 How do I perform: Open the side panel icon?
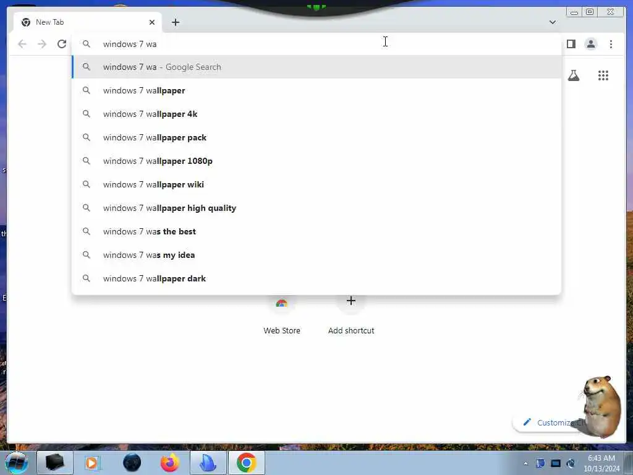(x=571, y=44)
